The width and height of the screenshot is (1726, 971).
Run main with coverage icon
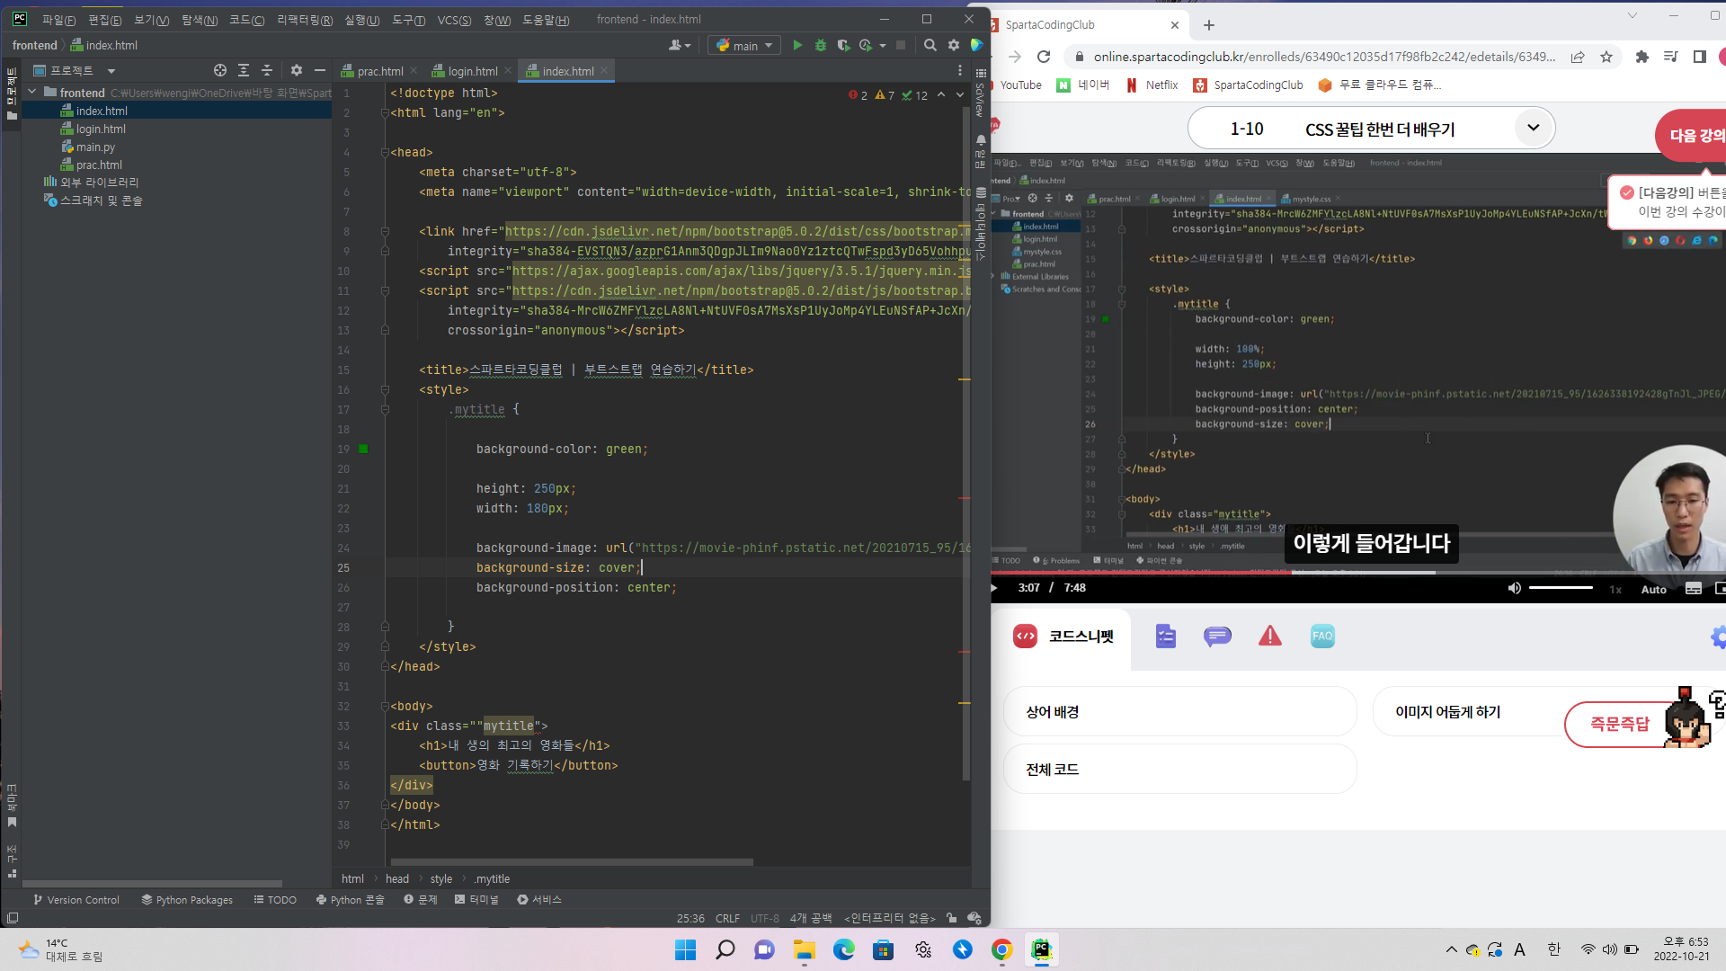point(842,45)
